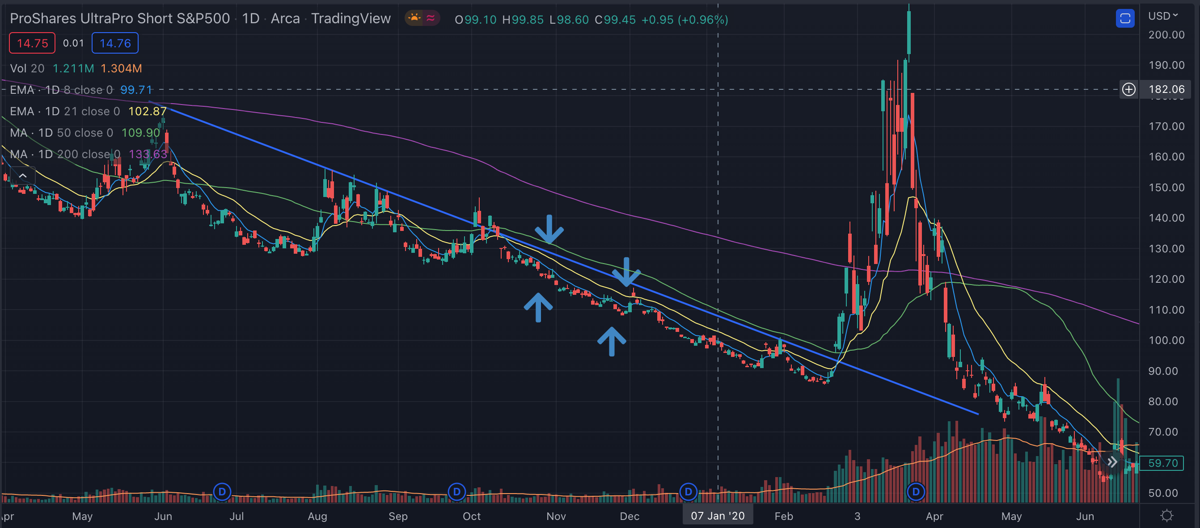1200x528 pixels.
Task: Click the pre-market sun status icon
Action: pos(414,19)
